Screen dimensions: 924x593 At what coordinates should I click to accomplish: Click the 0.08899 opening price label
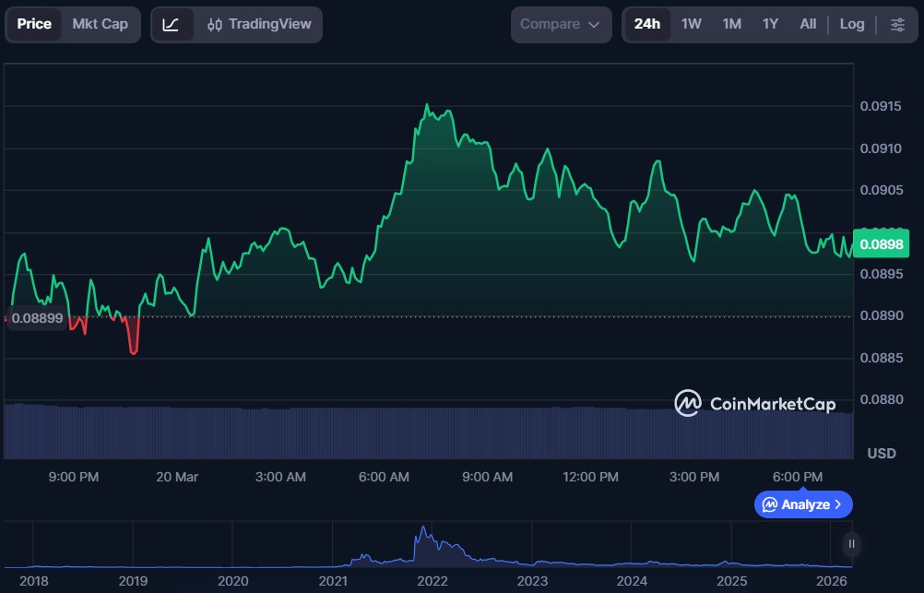38,319
